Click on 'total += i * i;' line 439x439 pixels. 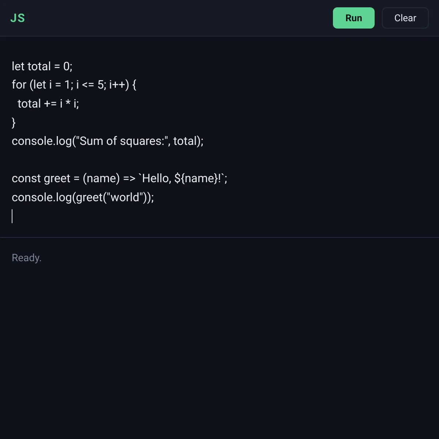pyautogui.click(x=48, y=104)
